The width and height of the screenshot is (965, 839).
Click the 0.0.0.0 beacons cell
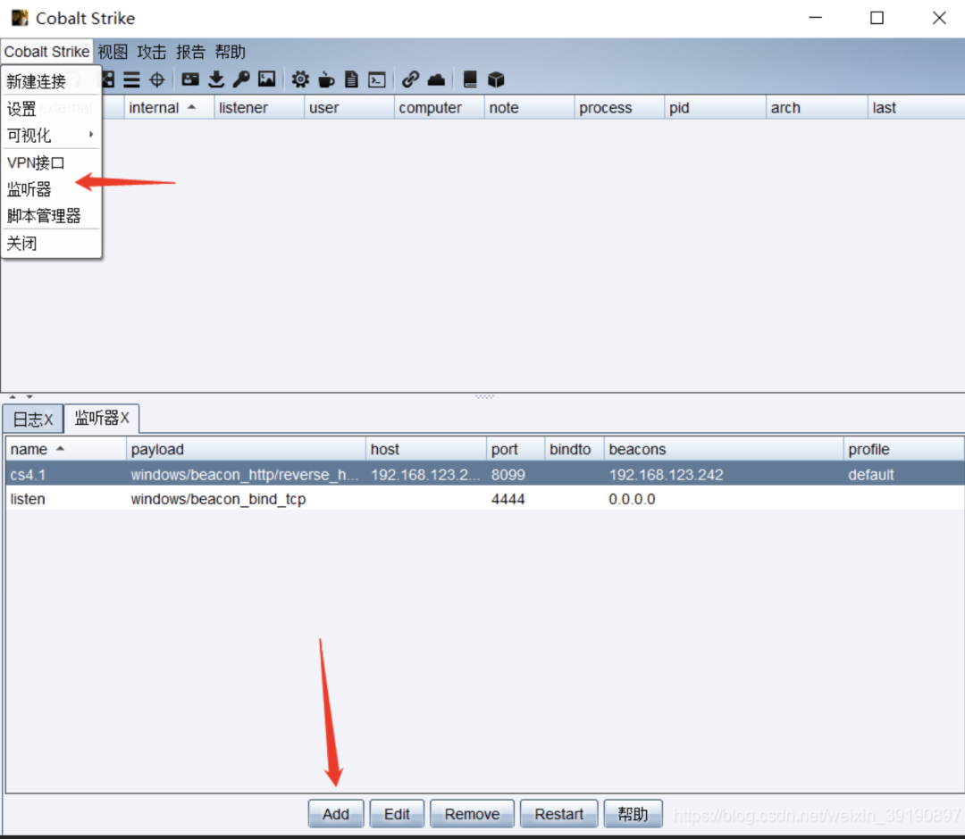(724, 499)
